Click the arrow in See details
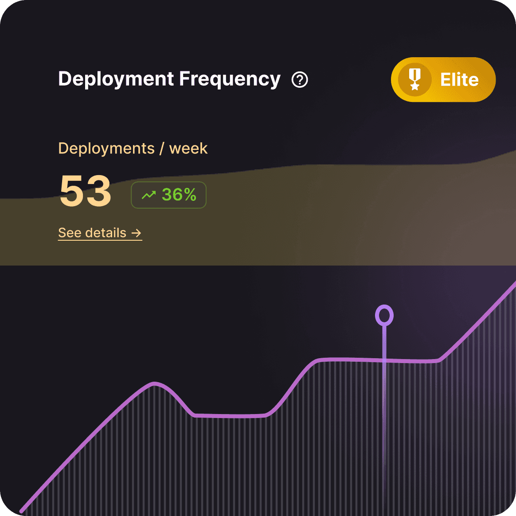Viewport: 516px width, 516px height. 136,233
